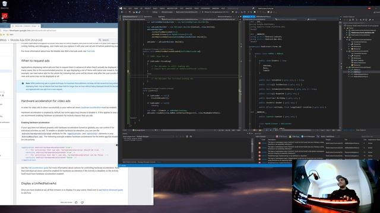Collapse the Android project node in Solution Explorer

coord(347,40)
